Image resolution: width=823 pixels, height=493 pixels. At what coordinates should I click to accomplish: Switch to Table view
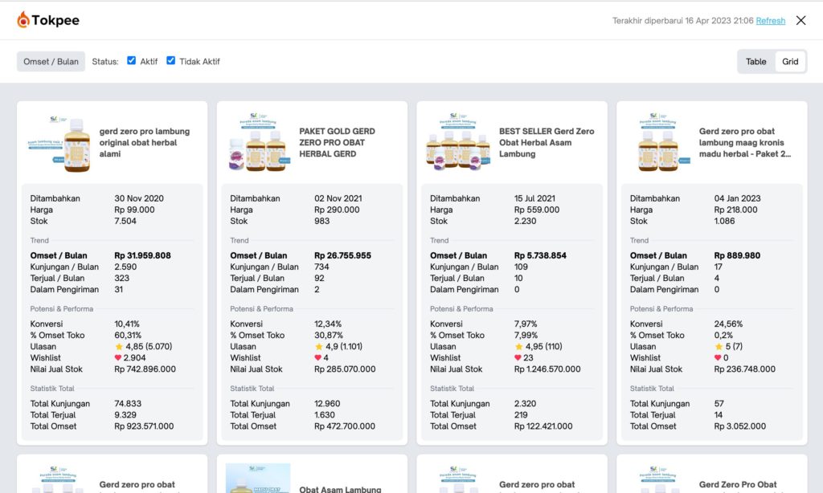click(x=755, y=62)
